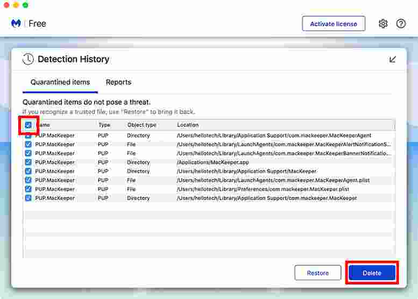
Task: Click the Detection History clock icon
Action: point(28,59)
